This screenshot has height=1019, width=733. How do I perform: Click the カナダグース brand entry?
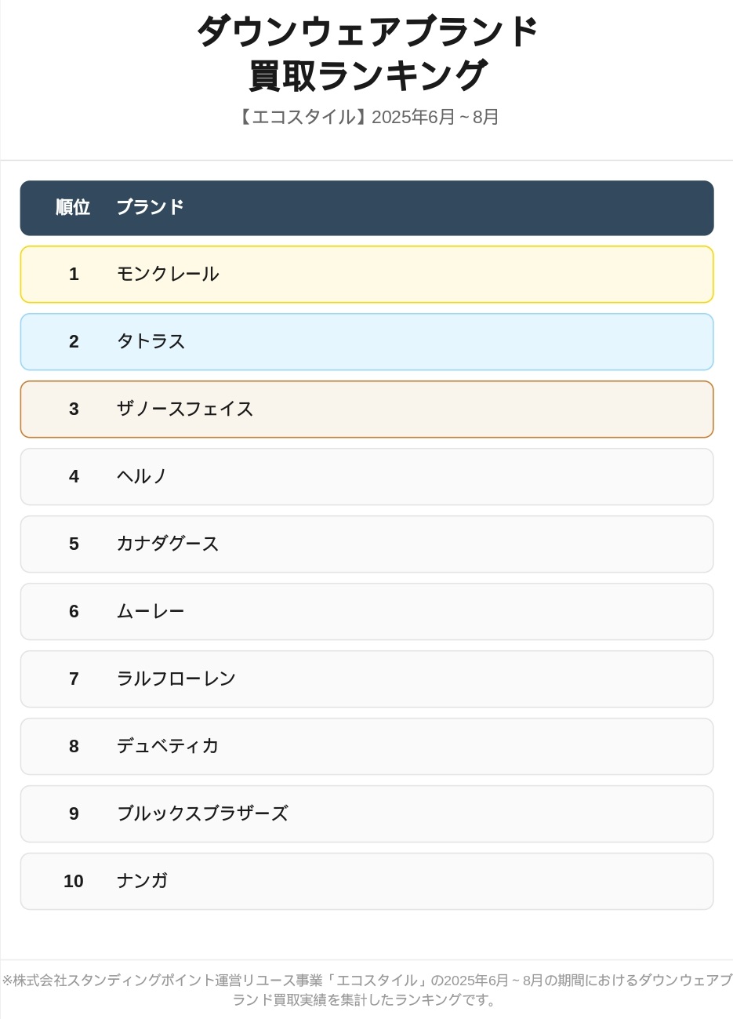168,544
